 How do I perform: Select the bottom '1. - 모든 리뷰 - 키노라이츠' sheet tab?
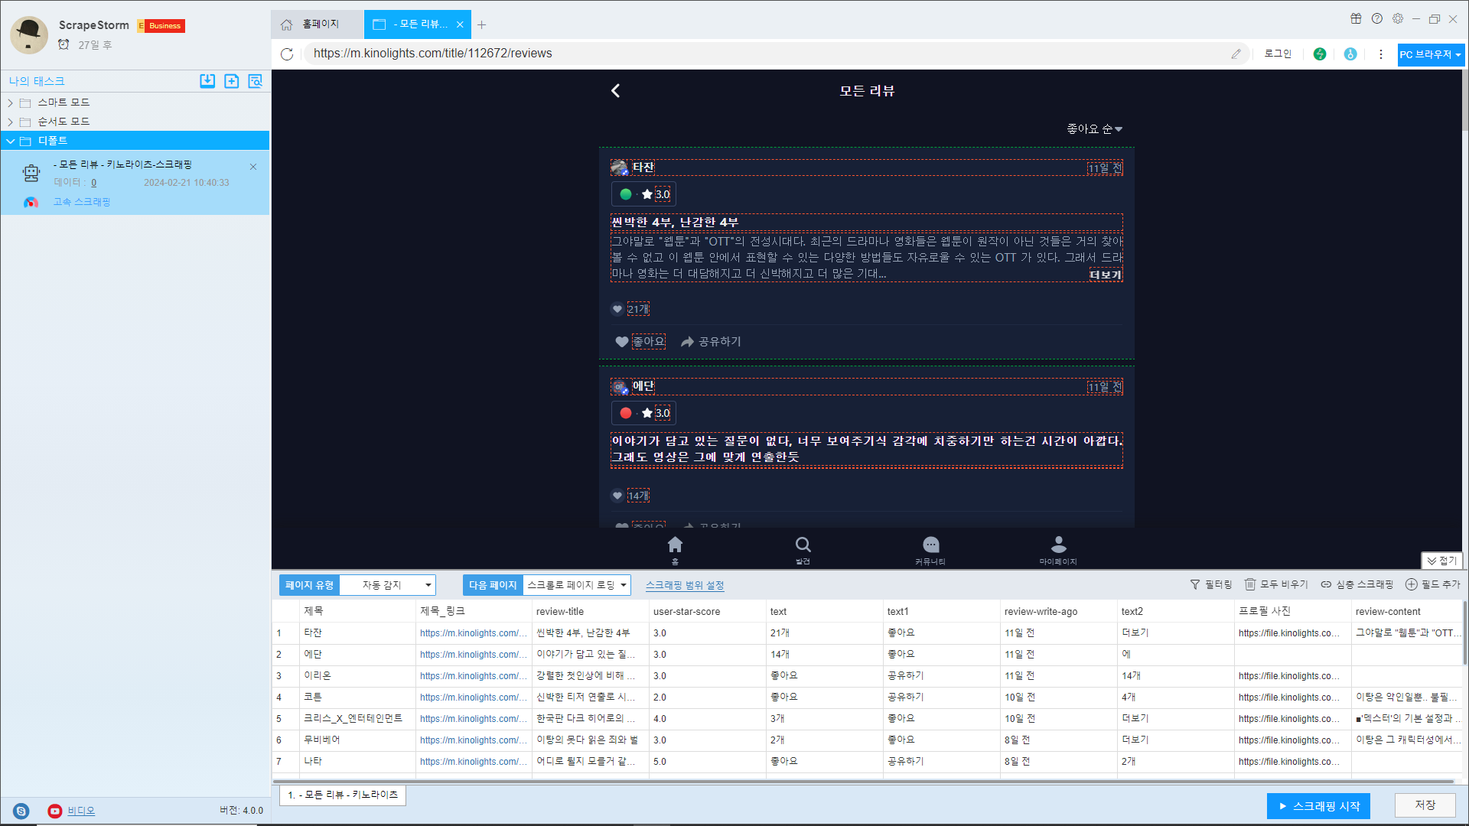click(x=343, y=795)
